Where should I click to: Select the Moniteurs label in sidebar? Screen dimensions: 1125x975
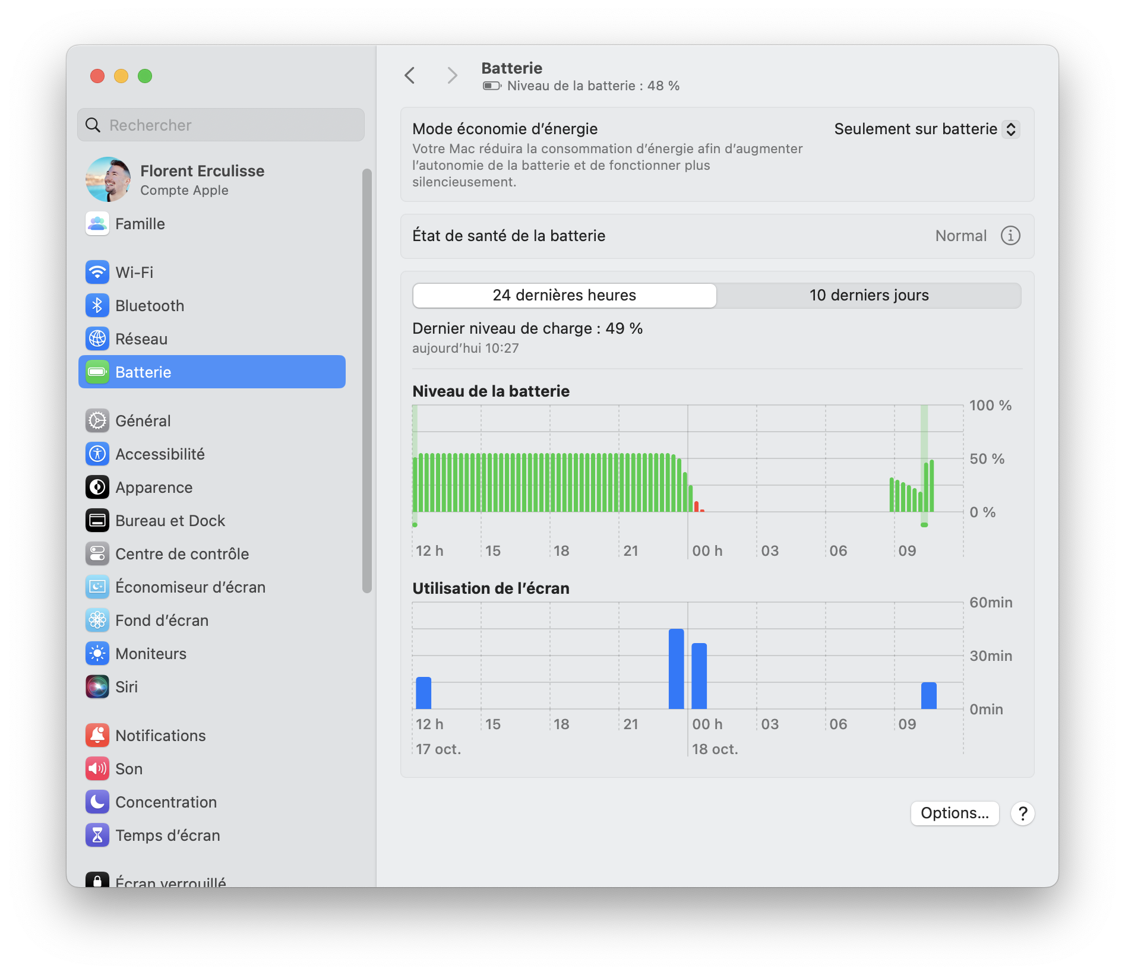[x=151, y=654]
